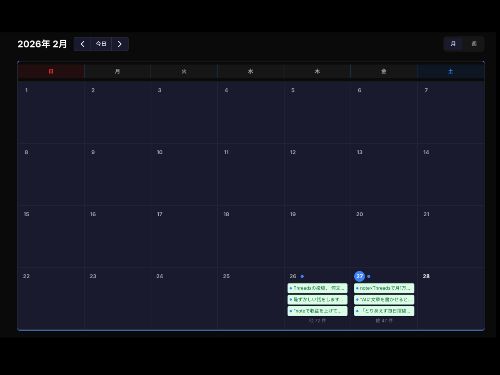Switch to the 週 (week) view

pyautogui.click(x=474, y=44)
